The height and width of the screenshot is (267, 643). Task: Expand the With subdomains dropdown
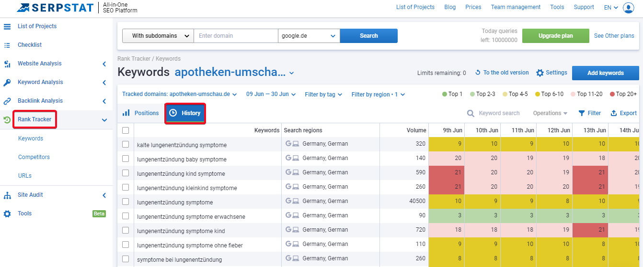coord(158,36)
